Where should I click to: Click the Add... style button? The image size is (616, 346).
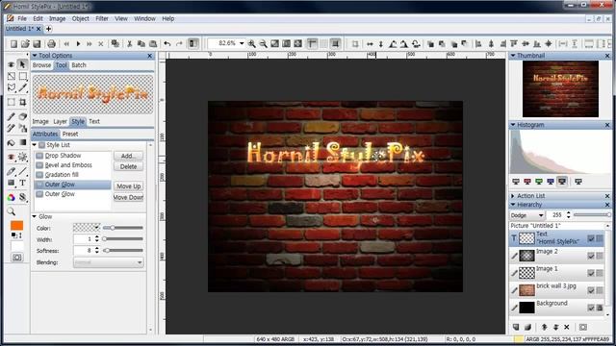coord(128,156)
